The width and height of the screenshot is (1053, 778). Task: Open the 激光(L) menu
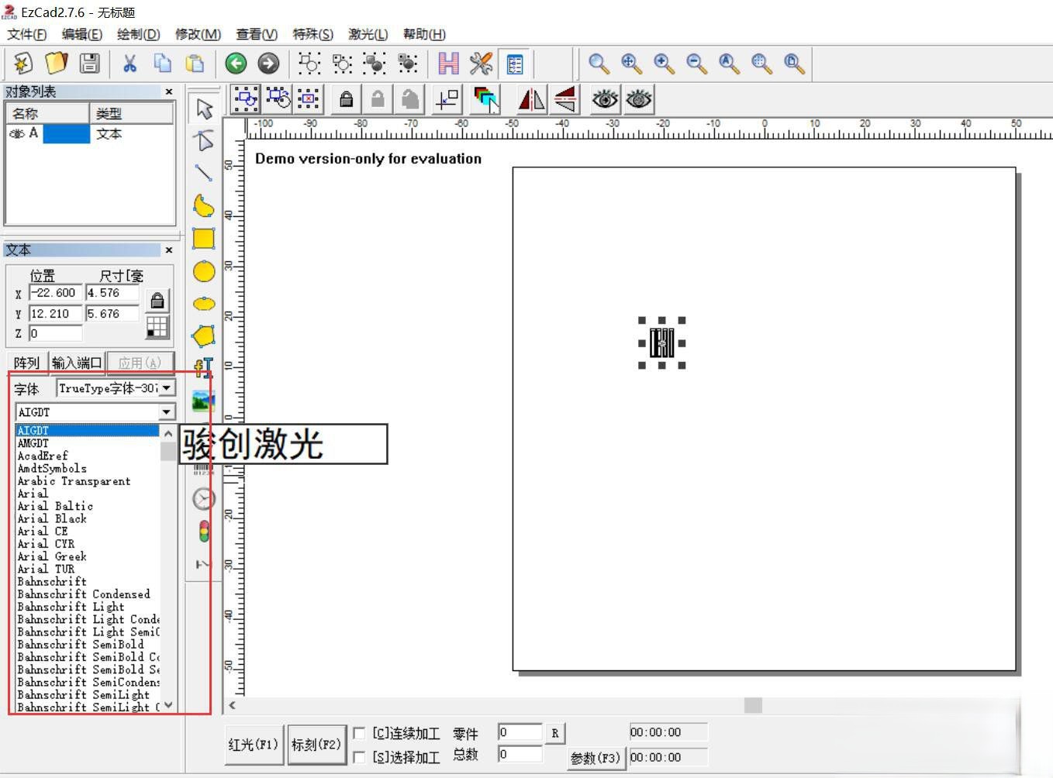click(x=368, y=34)
